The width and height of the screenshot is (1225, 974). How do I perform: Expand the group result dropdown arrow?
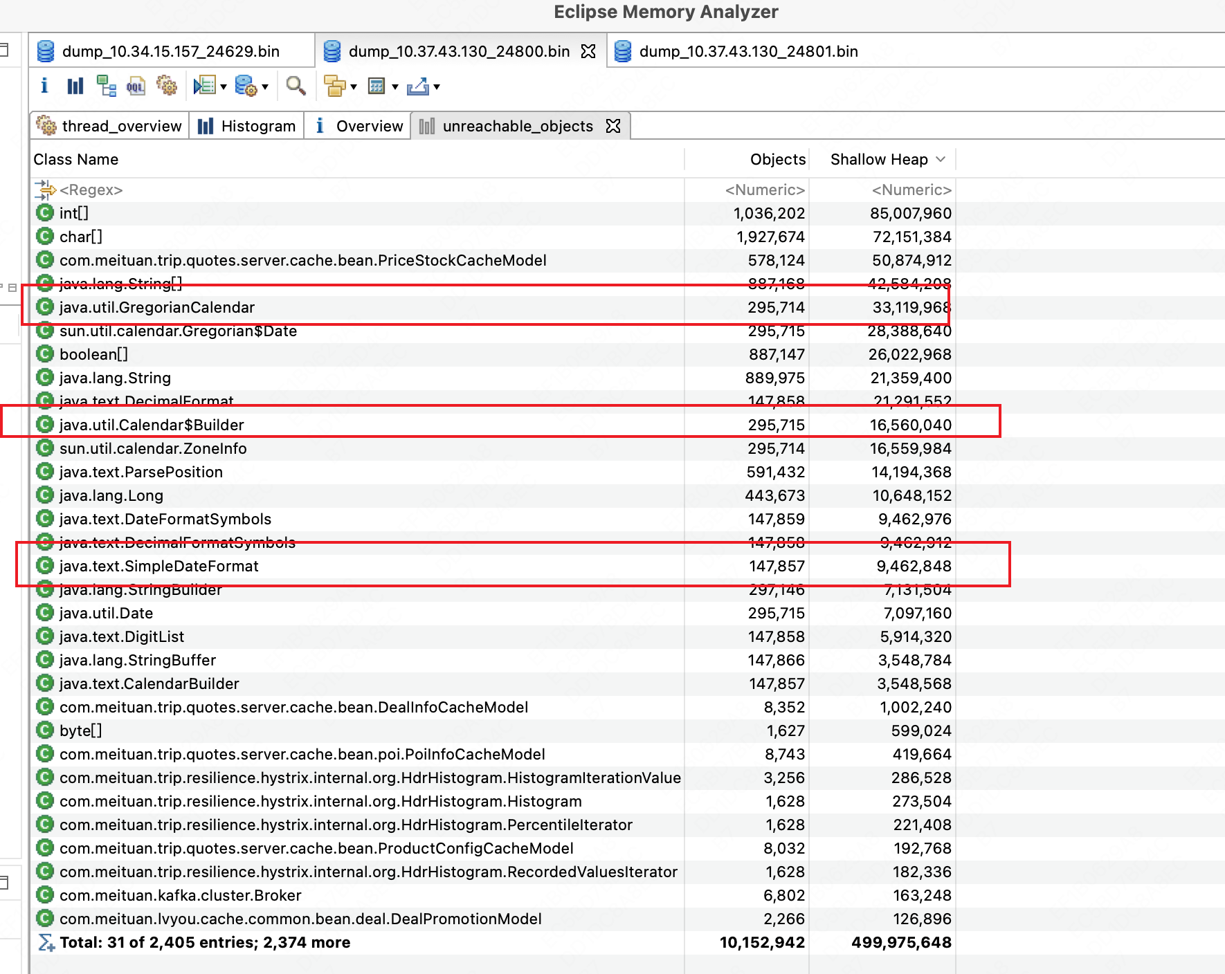point(353,87)
